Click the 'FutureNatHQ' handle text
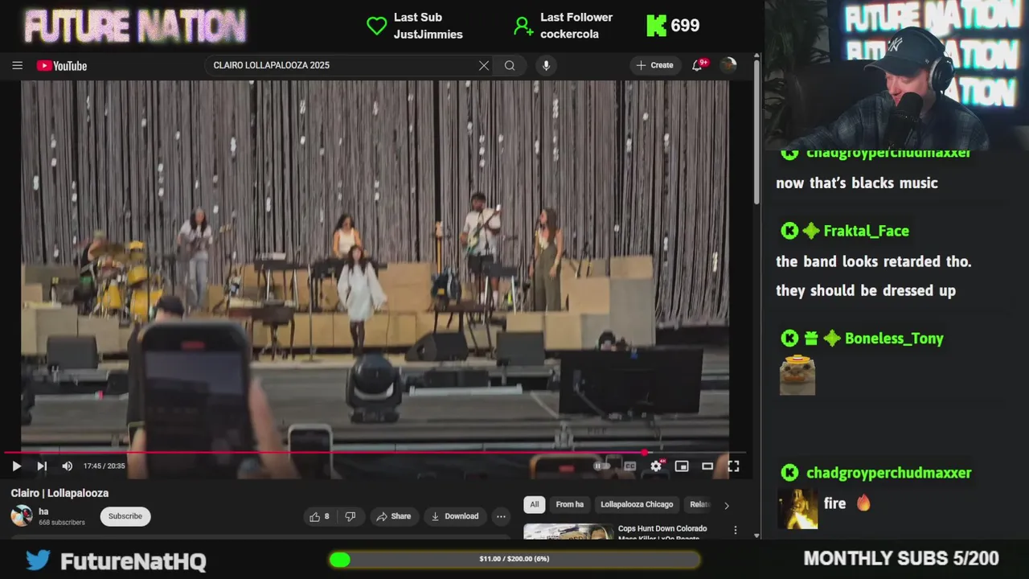This screenshot has height=579, width=1029. click(x=133, y=561)
